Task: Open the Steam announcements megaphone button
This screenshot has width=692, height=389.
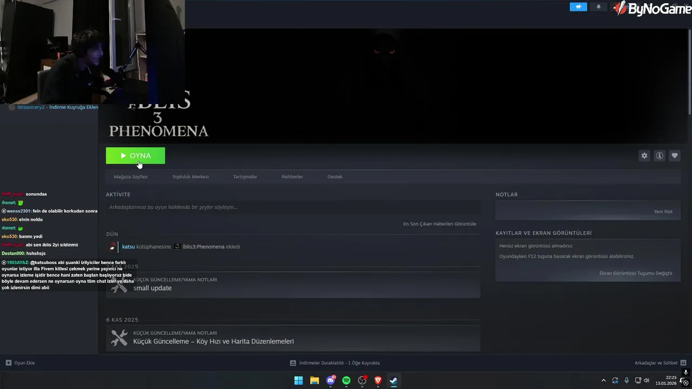Action: [578, 7]
